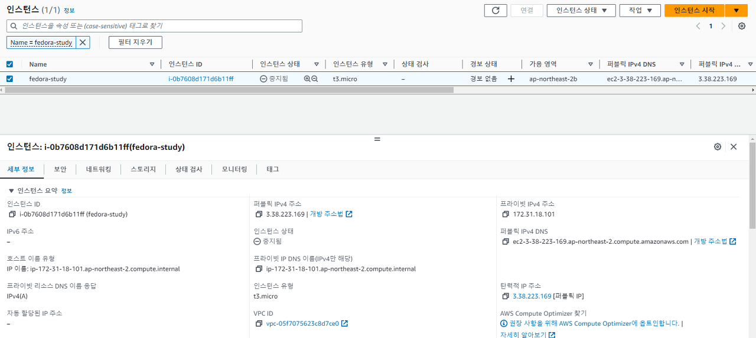Click 경보 없음 text in table row
This screenshot has width=756, height=338.
click(x=484, y=78)
